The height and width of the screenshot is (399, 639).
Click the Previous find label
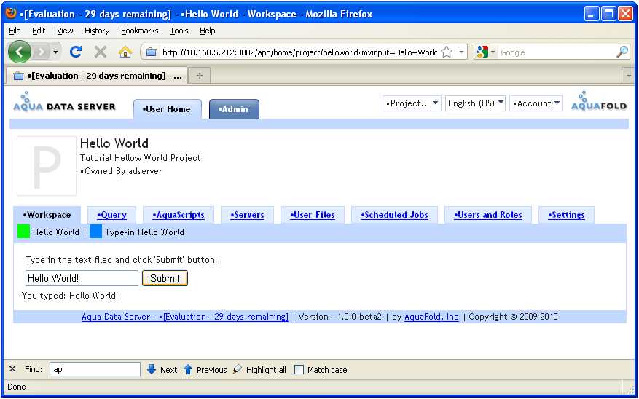tap(212, 370)
